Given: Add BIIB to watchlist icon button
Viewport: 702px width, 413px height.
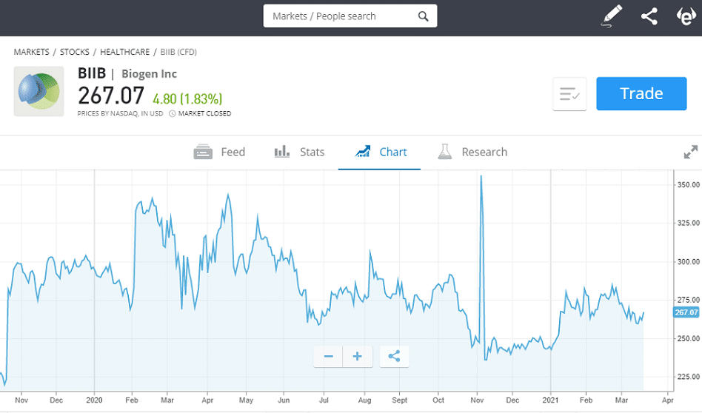Looking at the screenshot, I should point(569,94).
